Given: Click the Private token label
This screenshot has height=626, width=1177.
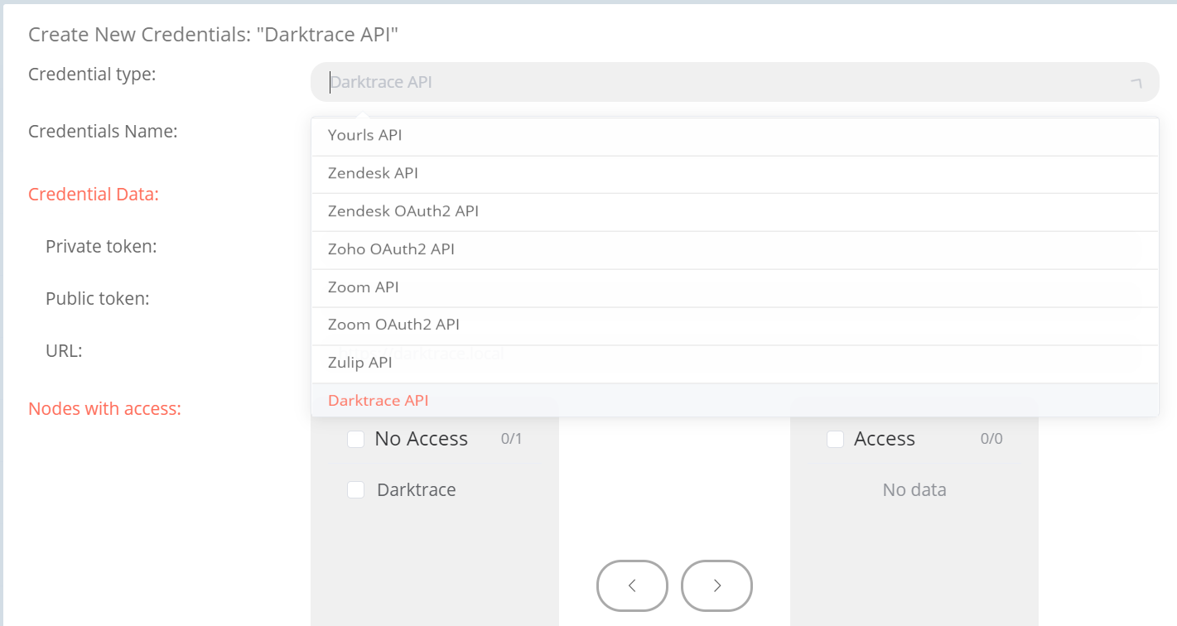Looking at the screenshot, I should point(101,246).
